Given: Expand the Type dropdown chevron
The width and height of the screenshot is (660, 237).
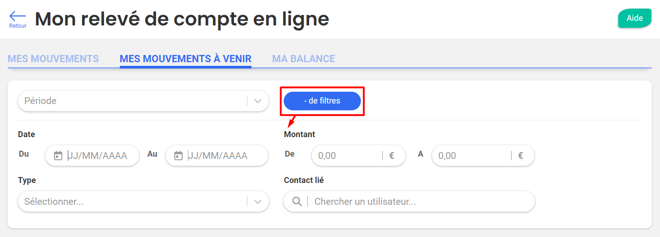Looking at the screenshot, I should [x=258, y=202].
